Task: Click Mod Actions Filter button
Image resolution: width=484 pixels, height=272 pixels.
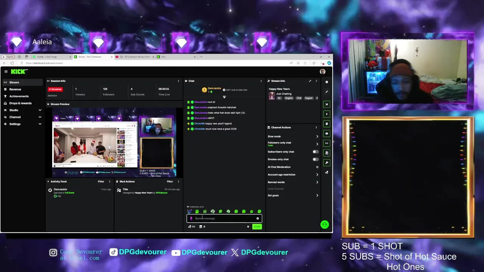Action: 170,181
